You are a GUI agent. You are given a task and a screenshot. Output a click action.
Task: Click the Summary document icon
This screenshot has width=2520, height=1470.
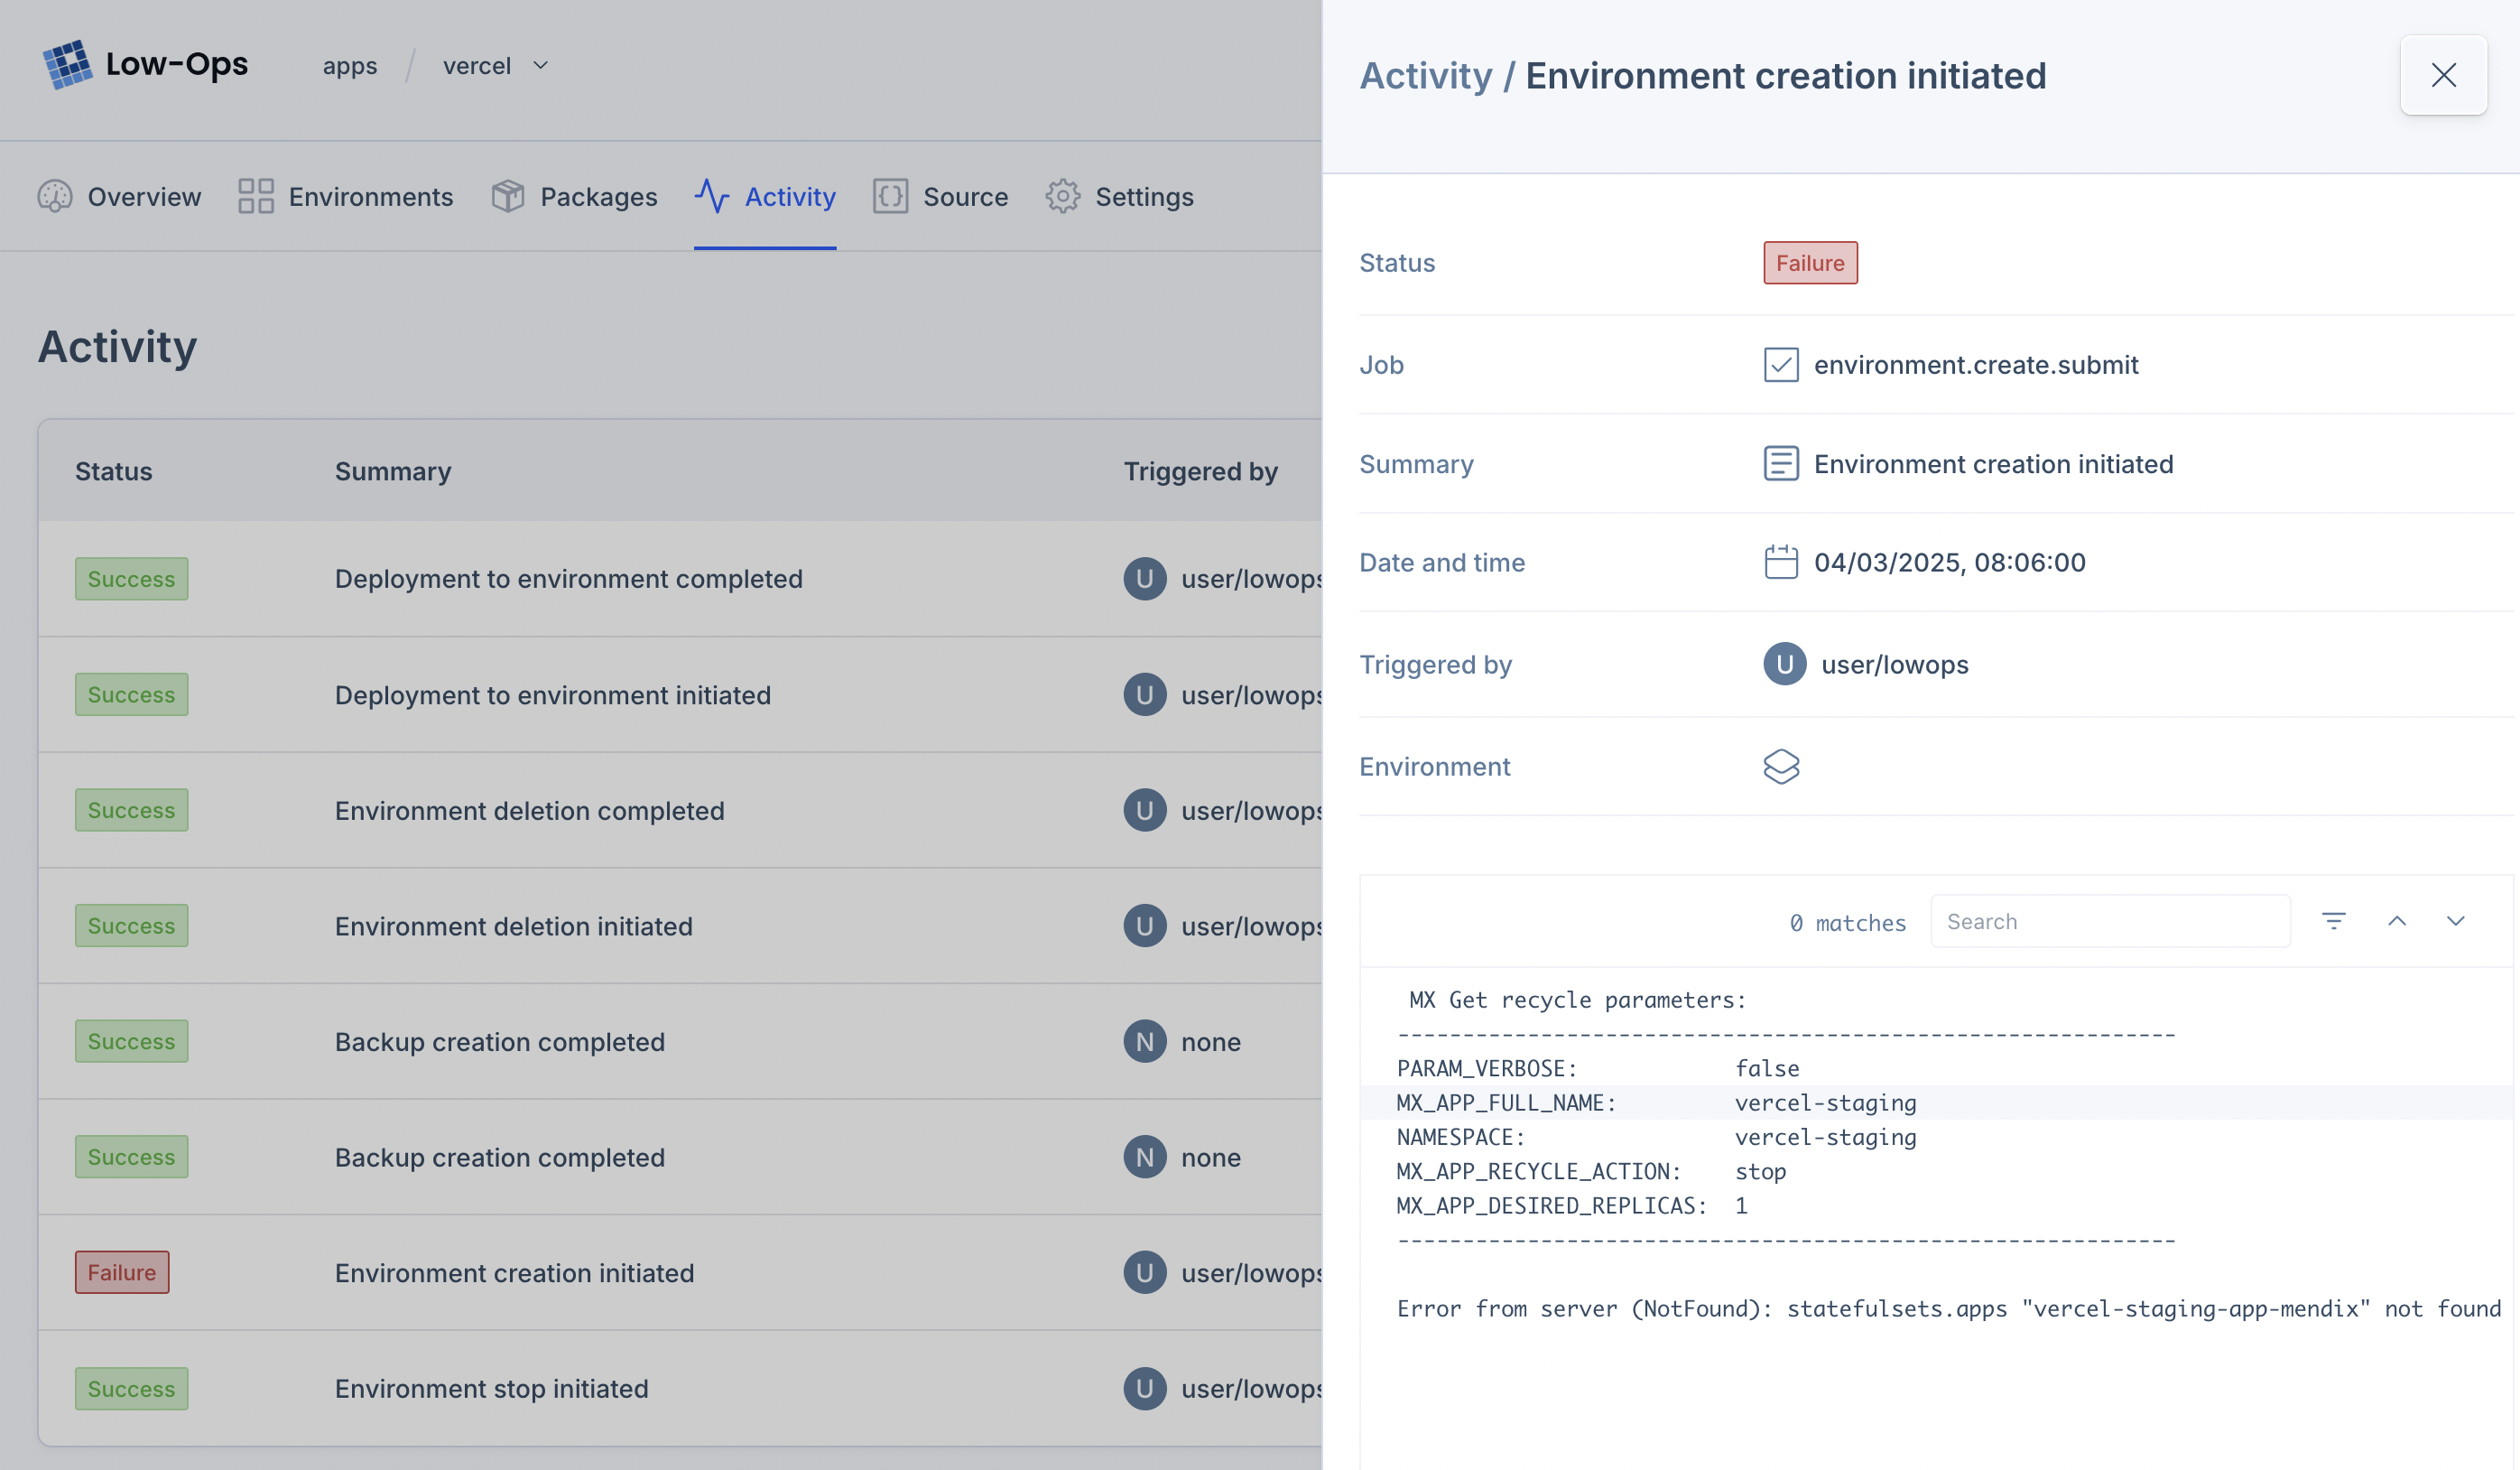tap(1782, 463)
